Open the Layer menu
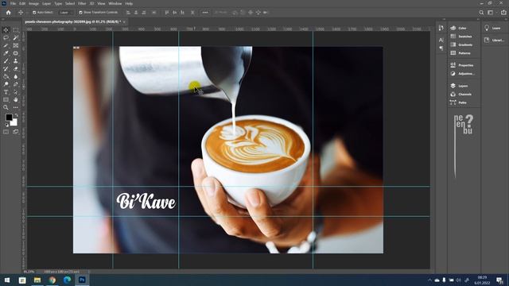509x286 pixels. (46, 3)
